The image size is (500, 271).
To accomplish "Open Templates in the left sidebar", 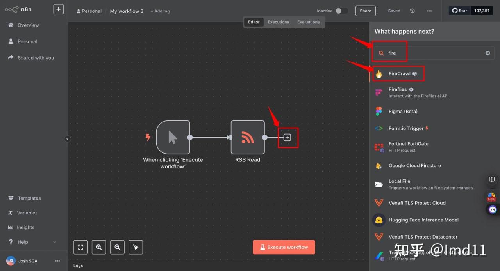I will point(29,198).
